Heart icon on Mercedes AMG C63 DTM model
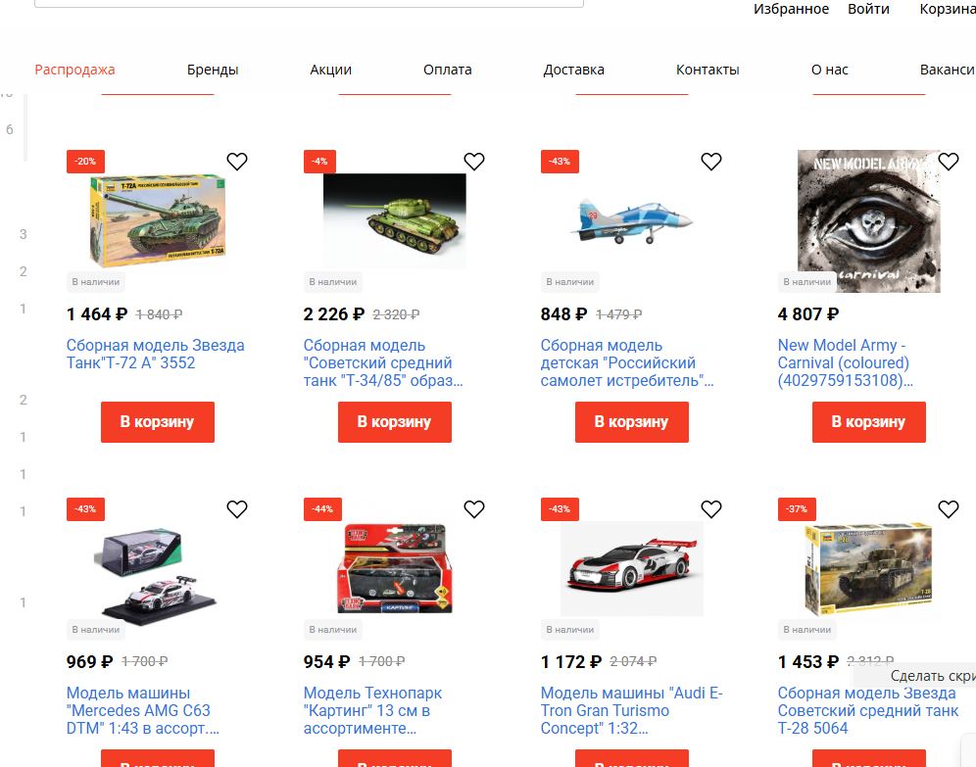 236,509
